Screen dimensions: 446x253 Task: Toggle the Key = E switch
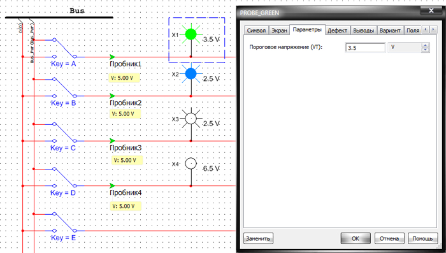[x=64, y=222]
